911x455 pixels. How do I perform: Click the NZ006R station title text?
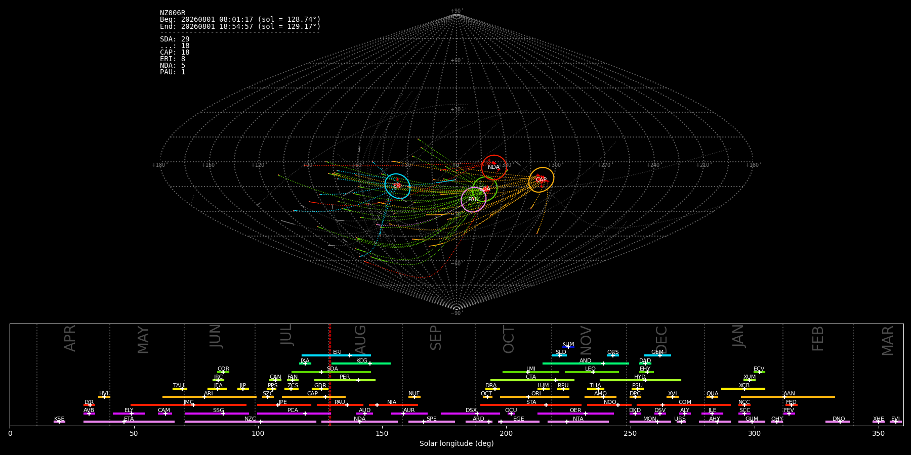click(x=173, y=13)
